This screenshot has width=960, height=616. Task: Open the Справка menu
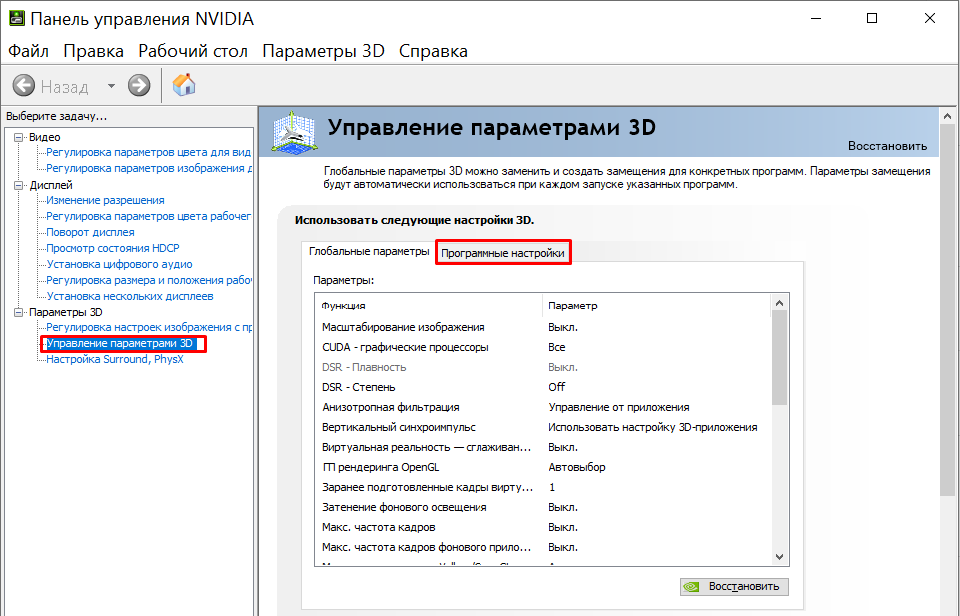coord(433,51)
